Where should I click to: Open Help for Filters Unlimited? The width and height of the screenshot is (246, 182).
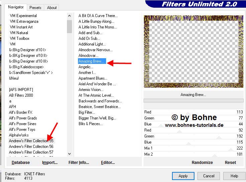[234, 176]
